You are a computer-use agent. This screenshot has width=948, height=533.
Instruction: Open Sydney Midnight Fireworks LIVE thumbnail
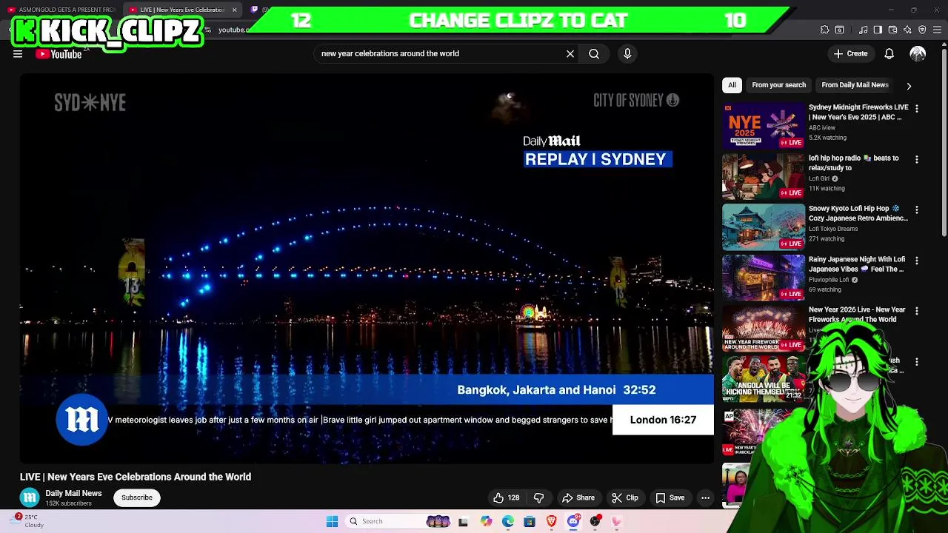tap(764, 126)
